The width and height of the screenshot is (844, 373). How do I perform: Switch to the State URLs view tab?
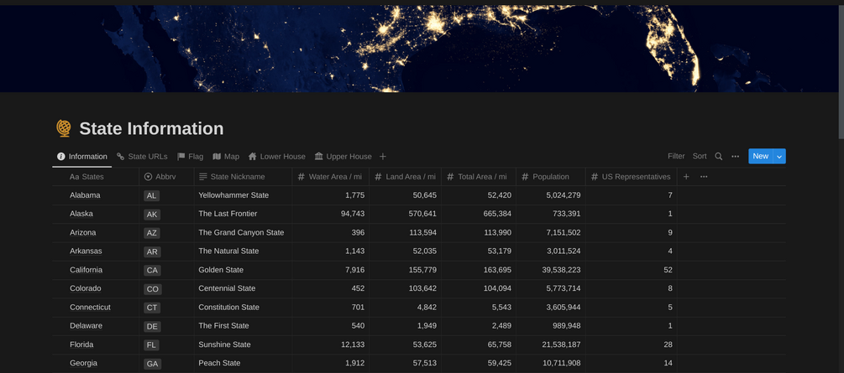[142, 157]
